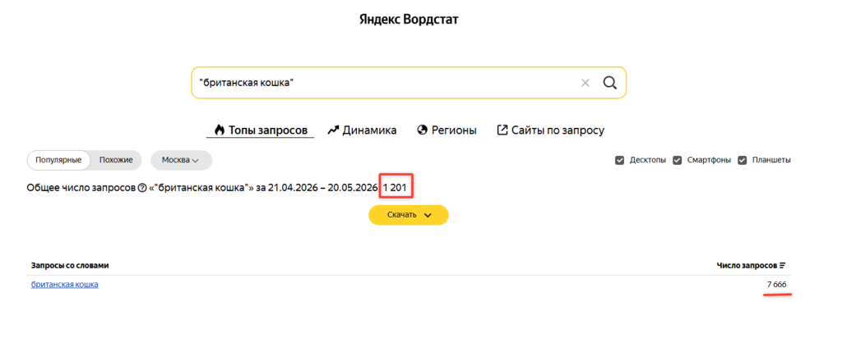
Task: Click the help question mark icon
Action: 142,188
